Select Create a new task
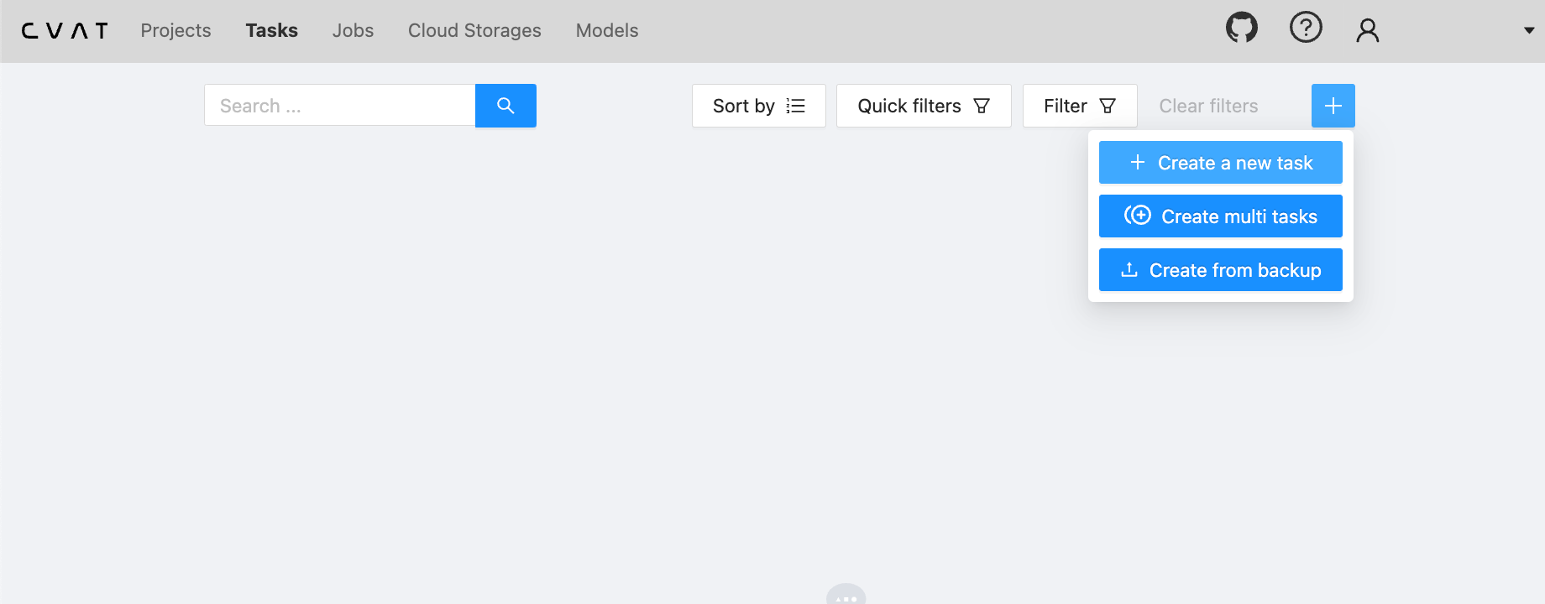This screenshot has width=1545, height=604. click(1220, 163)
